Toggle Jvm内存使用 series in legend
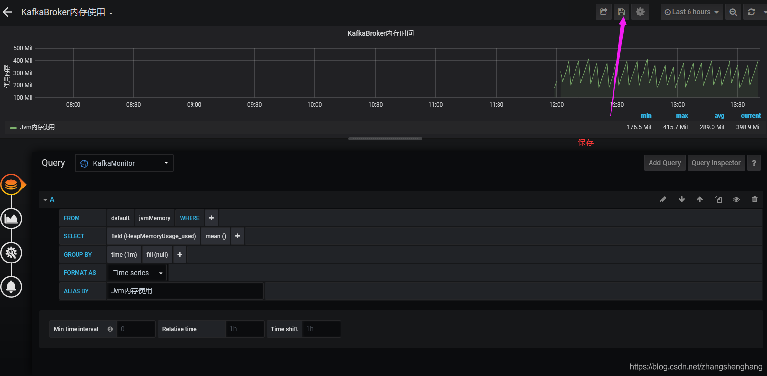 pos(38,127)
